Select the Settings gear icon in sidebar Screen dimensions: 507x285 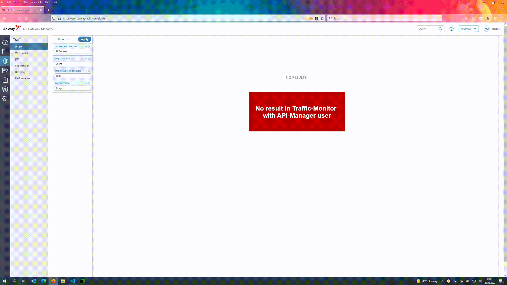tap(5, 98)
